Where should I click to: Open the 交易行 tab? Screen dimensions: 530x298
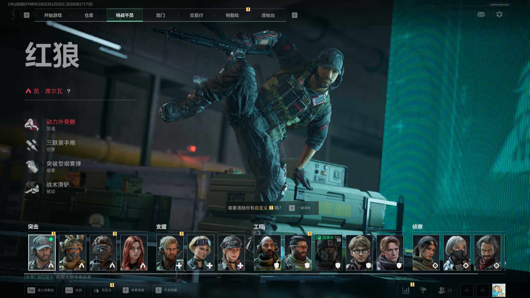(x=197, y=15)
